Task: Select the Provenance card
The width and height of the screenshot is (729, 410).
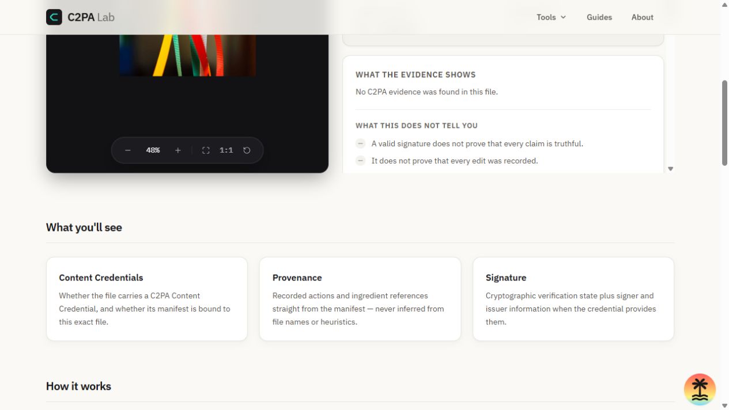Action: [x=360, y=299]
